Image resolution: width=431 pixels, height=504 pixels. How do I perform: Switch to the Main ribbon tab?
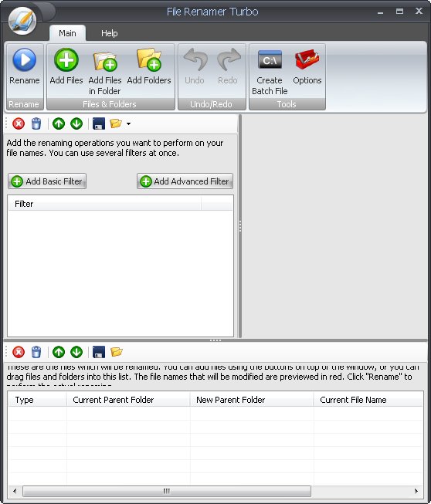(x=67, y=33)
